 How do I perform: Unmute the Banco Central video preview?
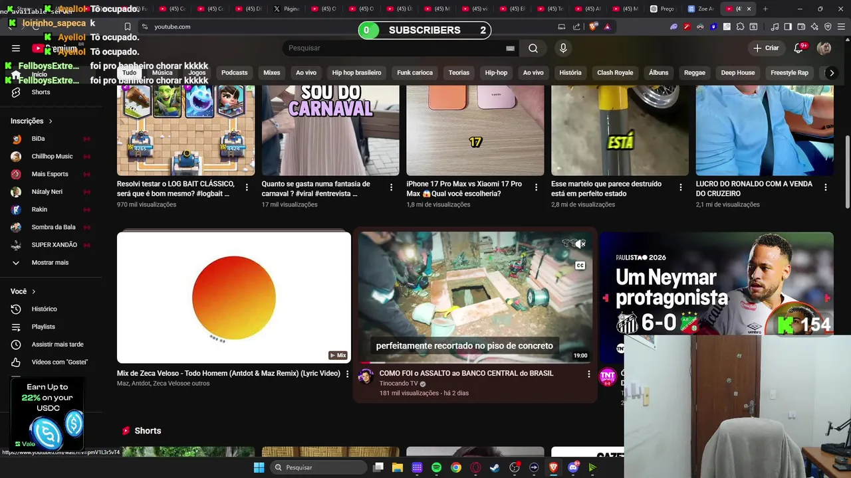580,244
